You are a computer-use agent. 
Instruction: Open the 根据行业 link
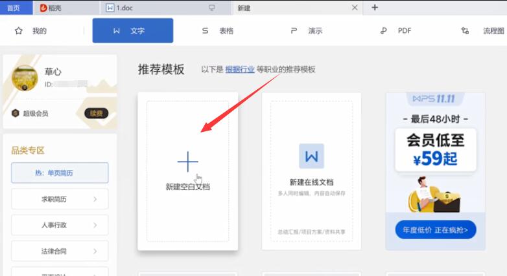click(240, 69)
